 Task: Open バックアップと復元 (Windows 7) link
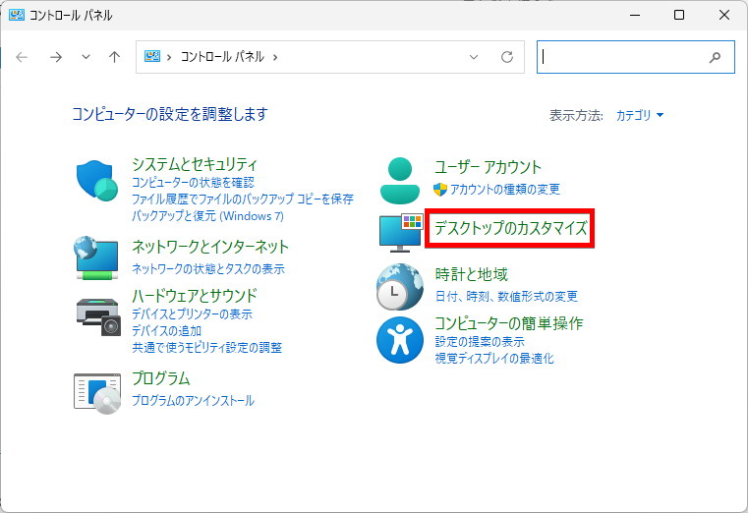[208, 215]
